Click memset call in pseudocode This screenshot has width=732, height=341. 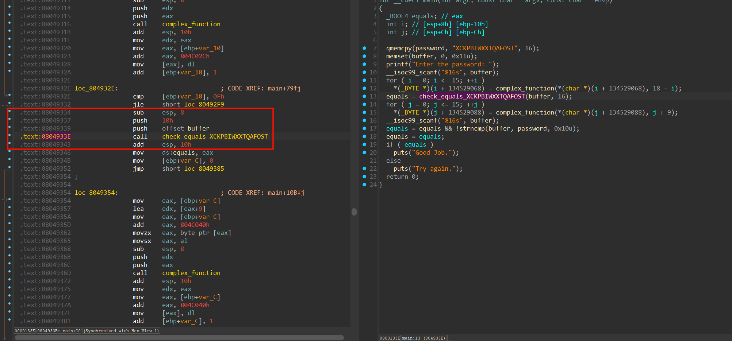click(x=397, y=56)
